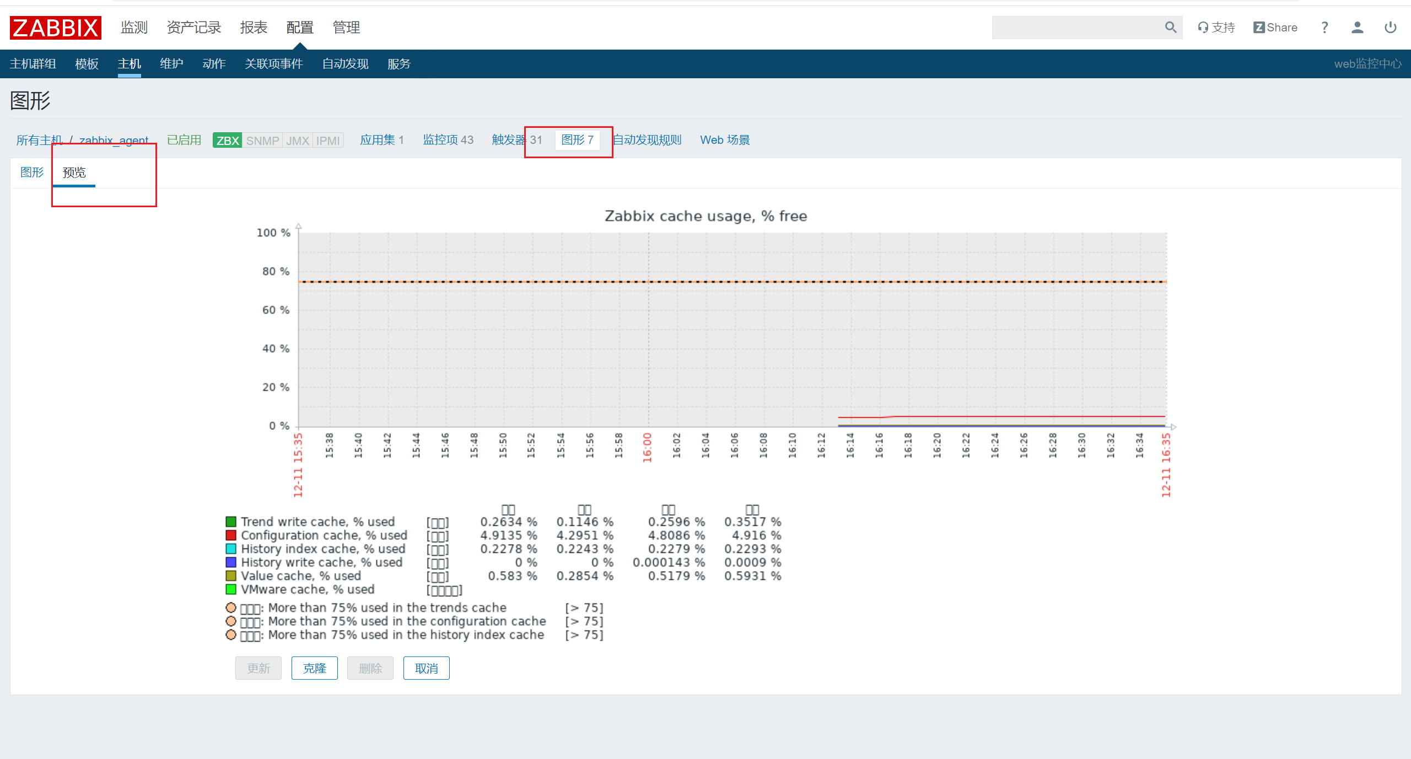Open the 图形 7 link
1411x759 pixels.
click(577, 140)
